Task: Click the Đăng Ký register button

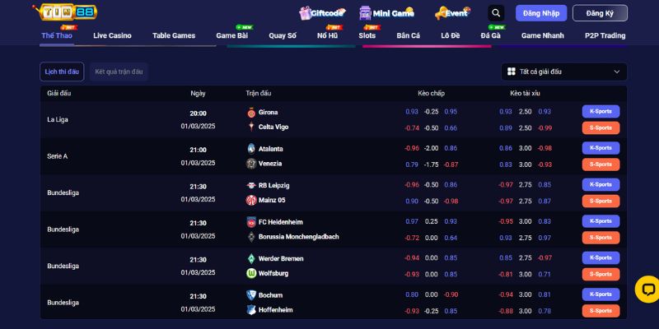Action: tap(601, 13)
